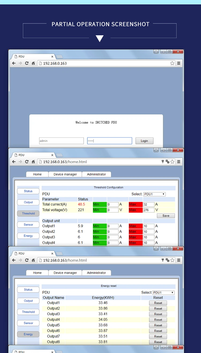
Task: Click Output1 Max field showing 10
Action: (149, 226)
